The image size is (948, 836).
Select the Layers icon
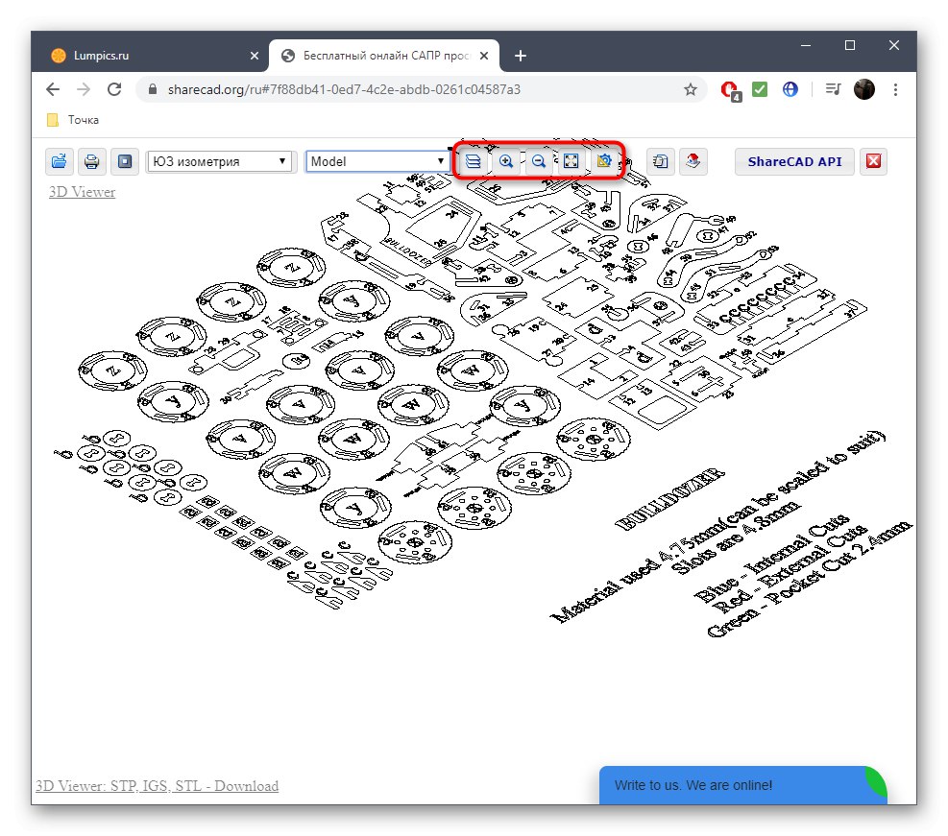(473, 161)
